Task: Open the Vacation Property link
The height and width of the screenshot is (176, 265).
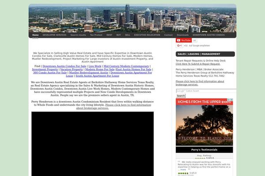Action: 72,70
